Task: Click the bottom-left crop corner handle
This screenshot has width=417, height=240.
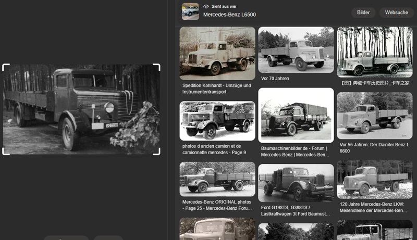Action: [5, 153]
